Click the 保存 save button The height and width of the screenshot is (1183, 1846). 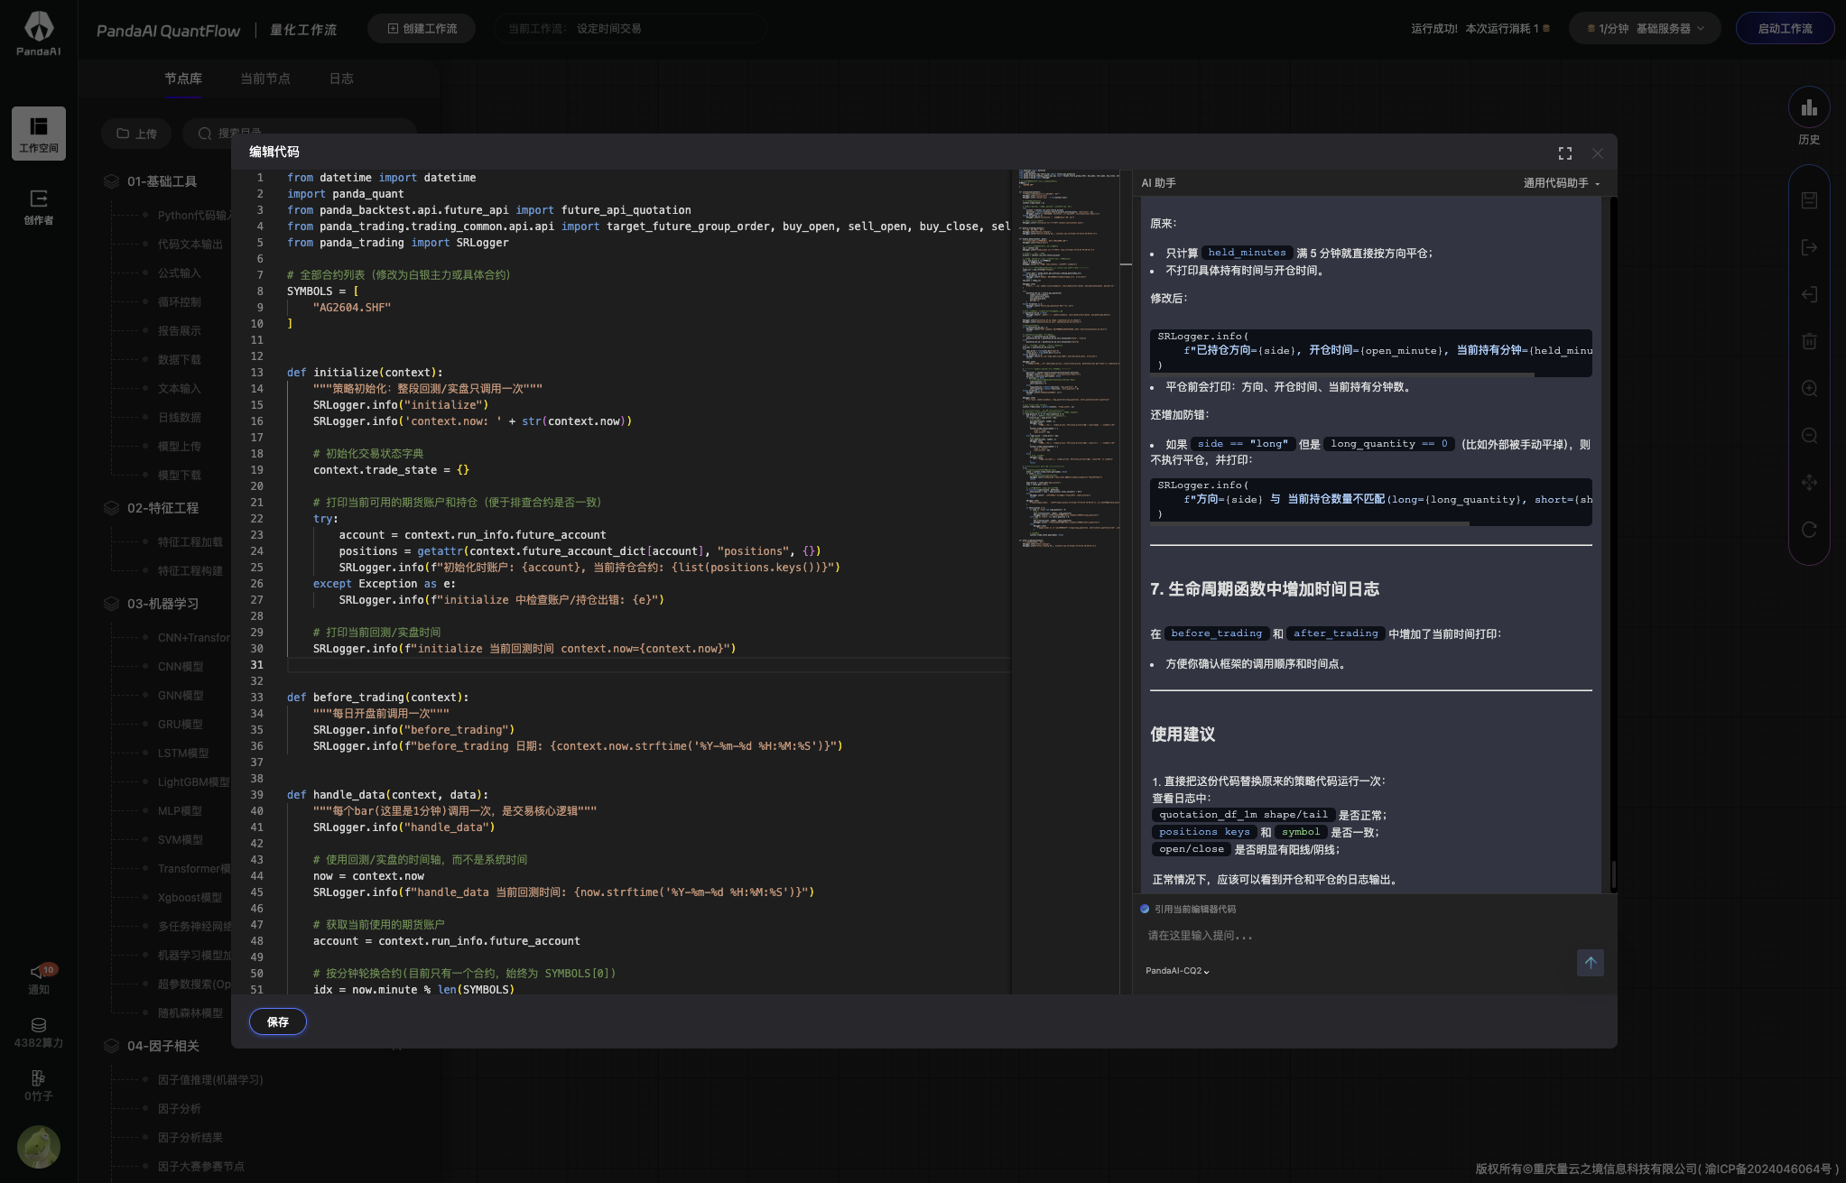(278, 1021)
